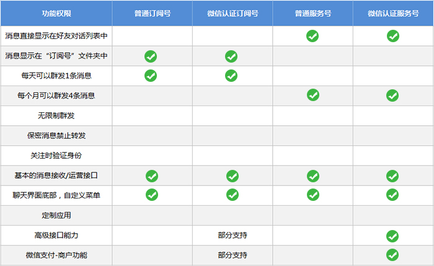Click the 普通服务号 column header

(x=312, y=13)
